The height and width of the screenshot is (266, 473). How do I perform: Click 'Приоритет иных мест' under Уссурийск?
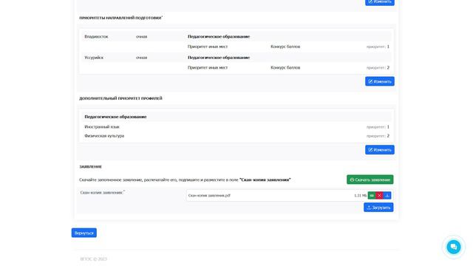[208, 67]
